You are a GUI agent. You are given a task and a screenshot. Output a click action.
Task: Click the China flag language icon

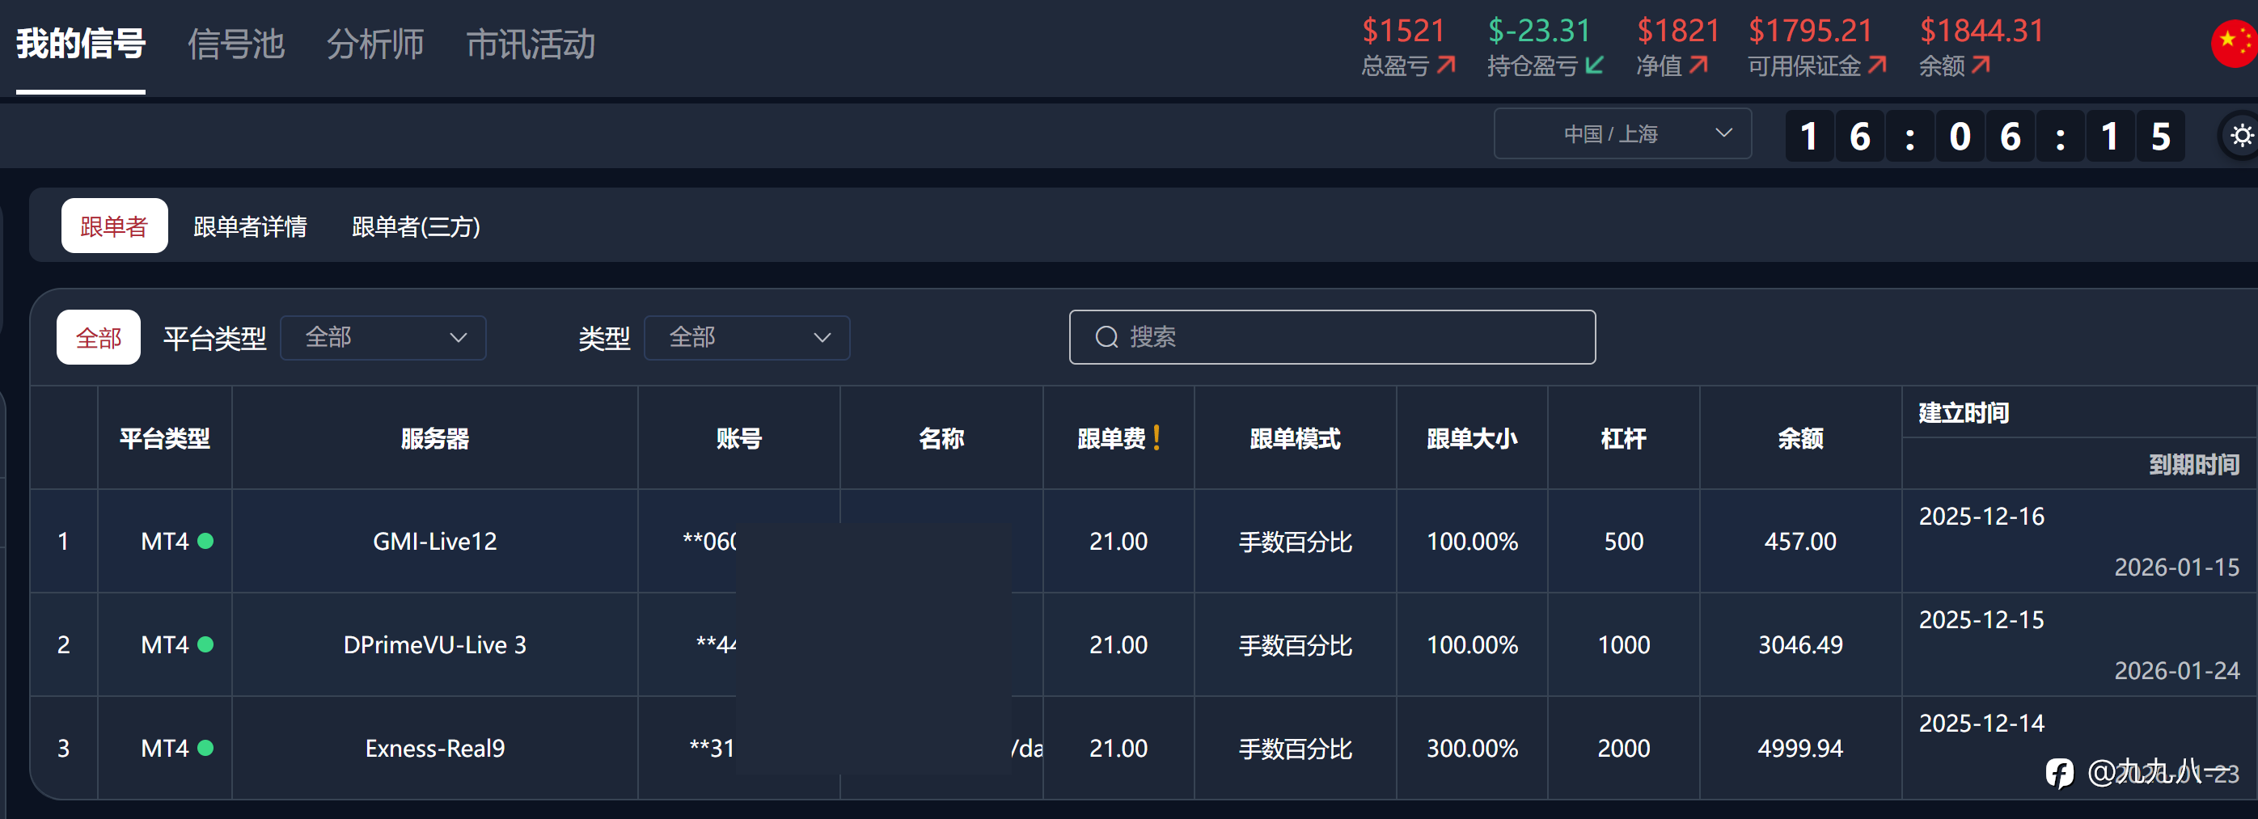(2235, 43)
